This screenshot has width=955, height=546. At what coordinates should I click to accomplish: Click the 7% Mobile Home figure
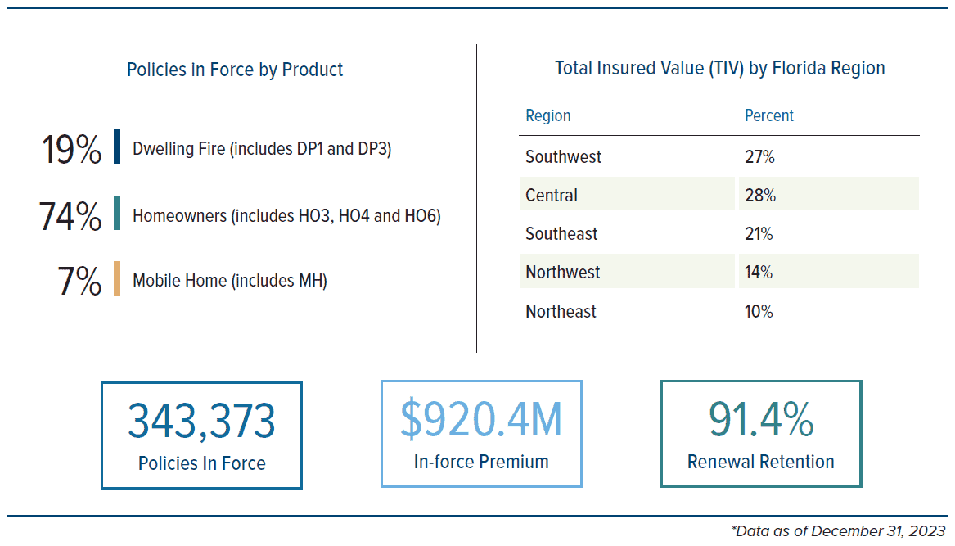(x=79, y=281)
